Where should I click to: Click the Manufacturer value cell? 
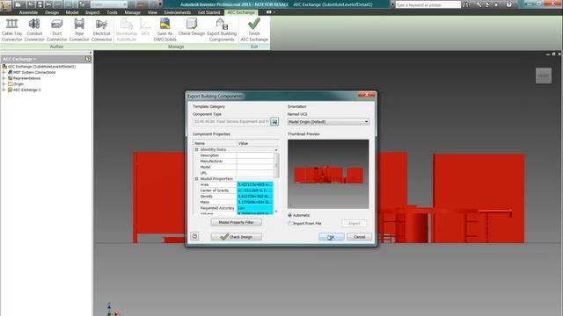coord(255,162)
